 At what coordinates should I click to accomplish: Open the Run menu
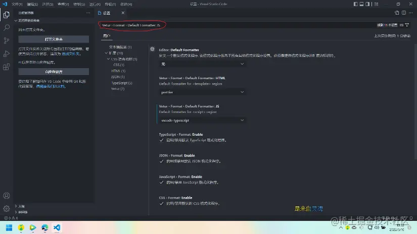(x=95, y=4)
